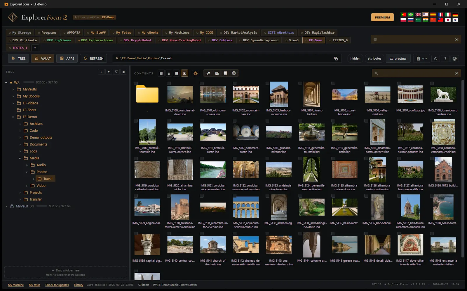Open the IMG_5118_cordoba-cathedral-choir thumbnail
This screenshot has height=291, width=467.
tap(443, 132)
